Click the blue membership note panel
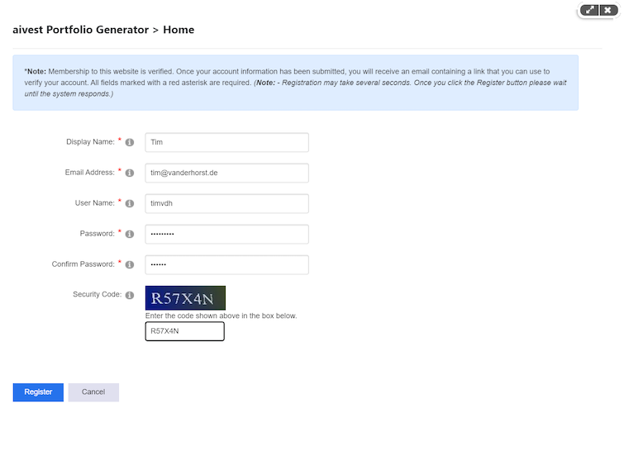Screen dimensions: 624x451 (295, 83)
